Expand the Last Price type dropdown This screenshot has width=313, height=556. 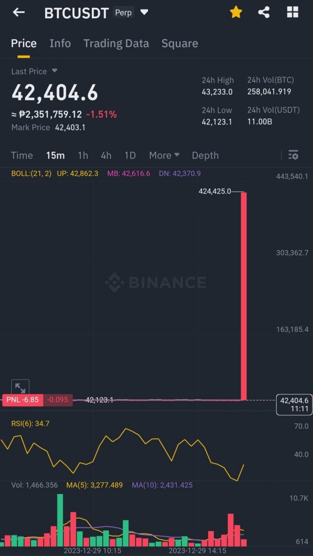(x=54, y=71)
